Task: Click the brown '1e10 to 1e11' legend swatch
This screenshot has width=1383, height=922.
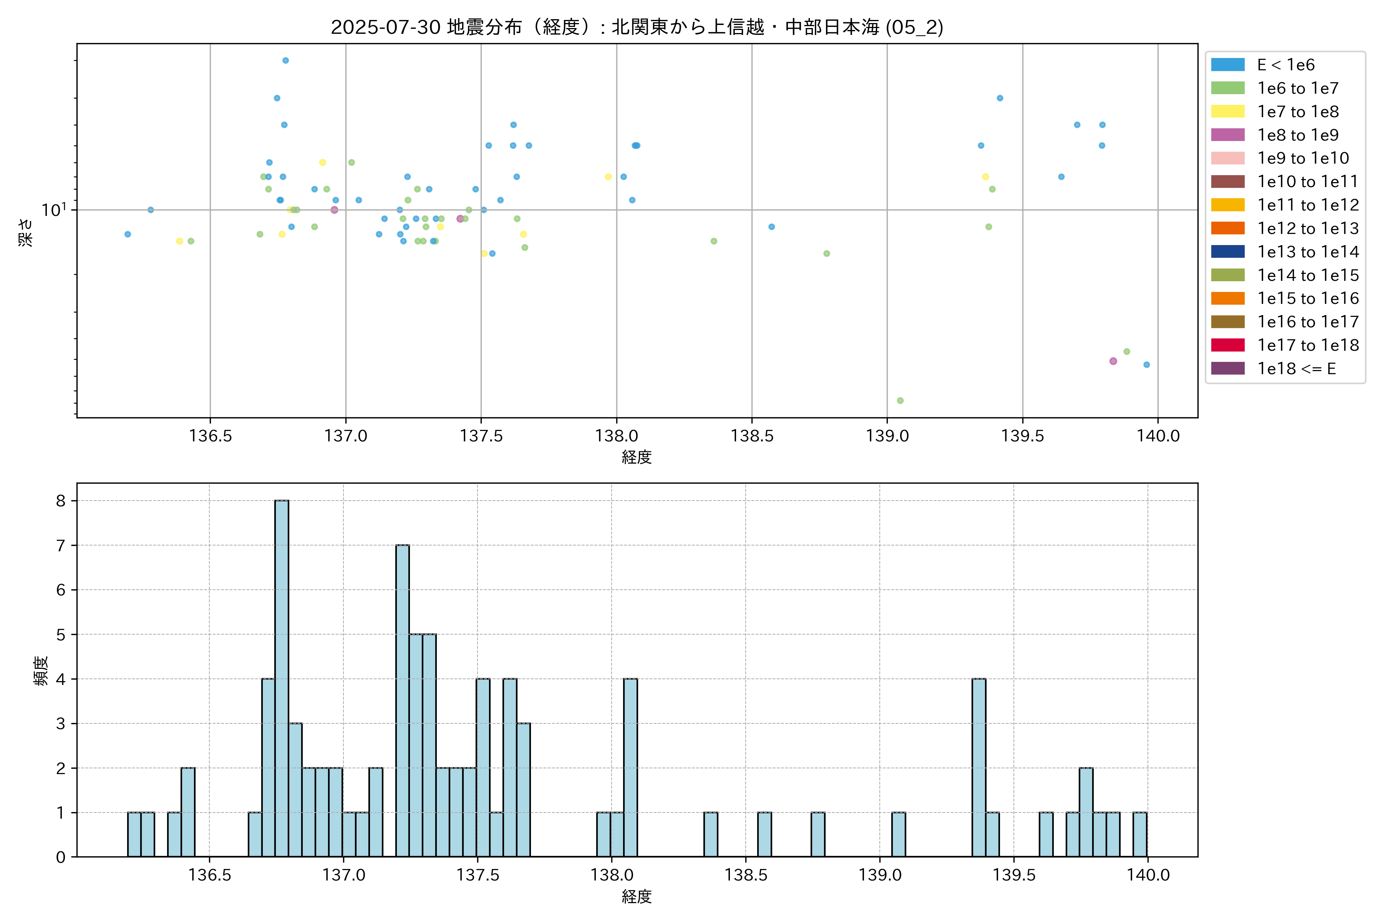Action: pyautogui.click(x=1227, y=182)
